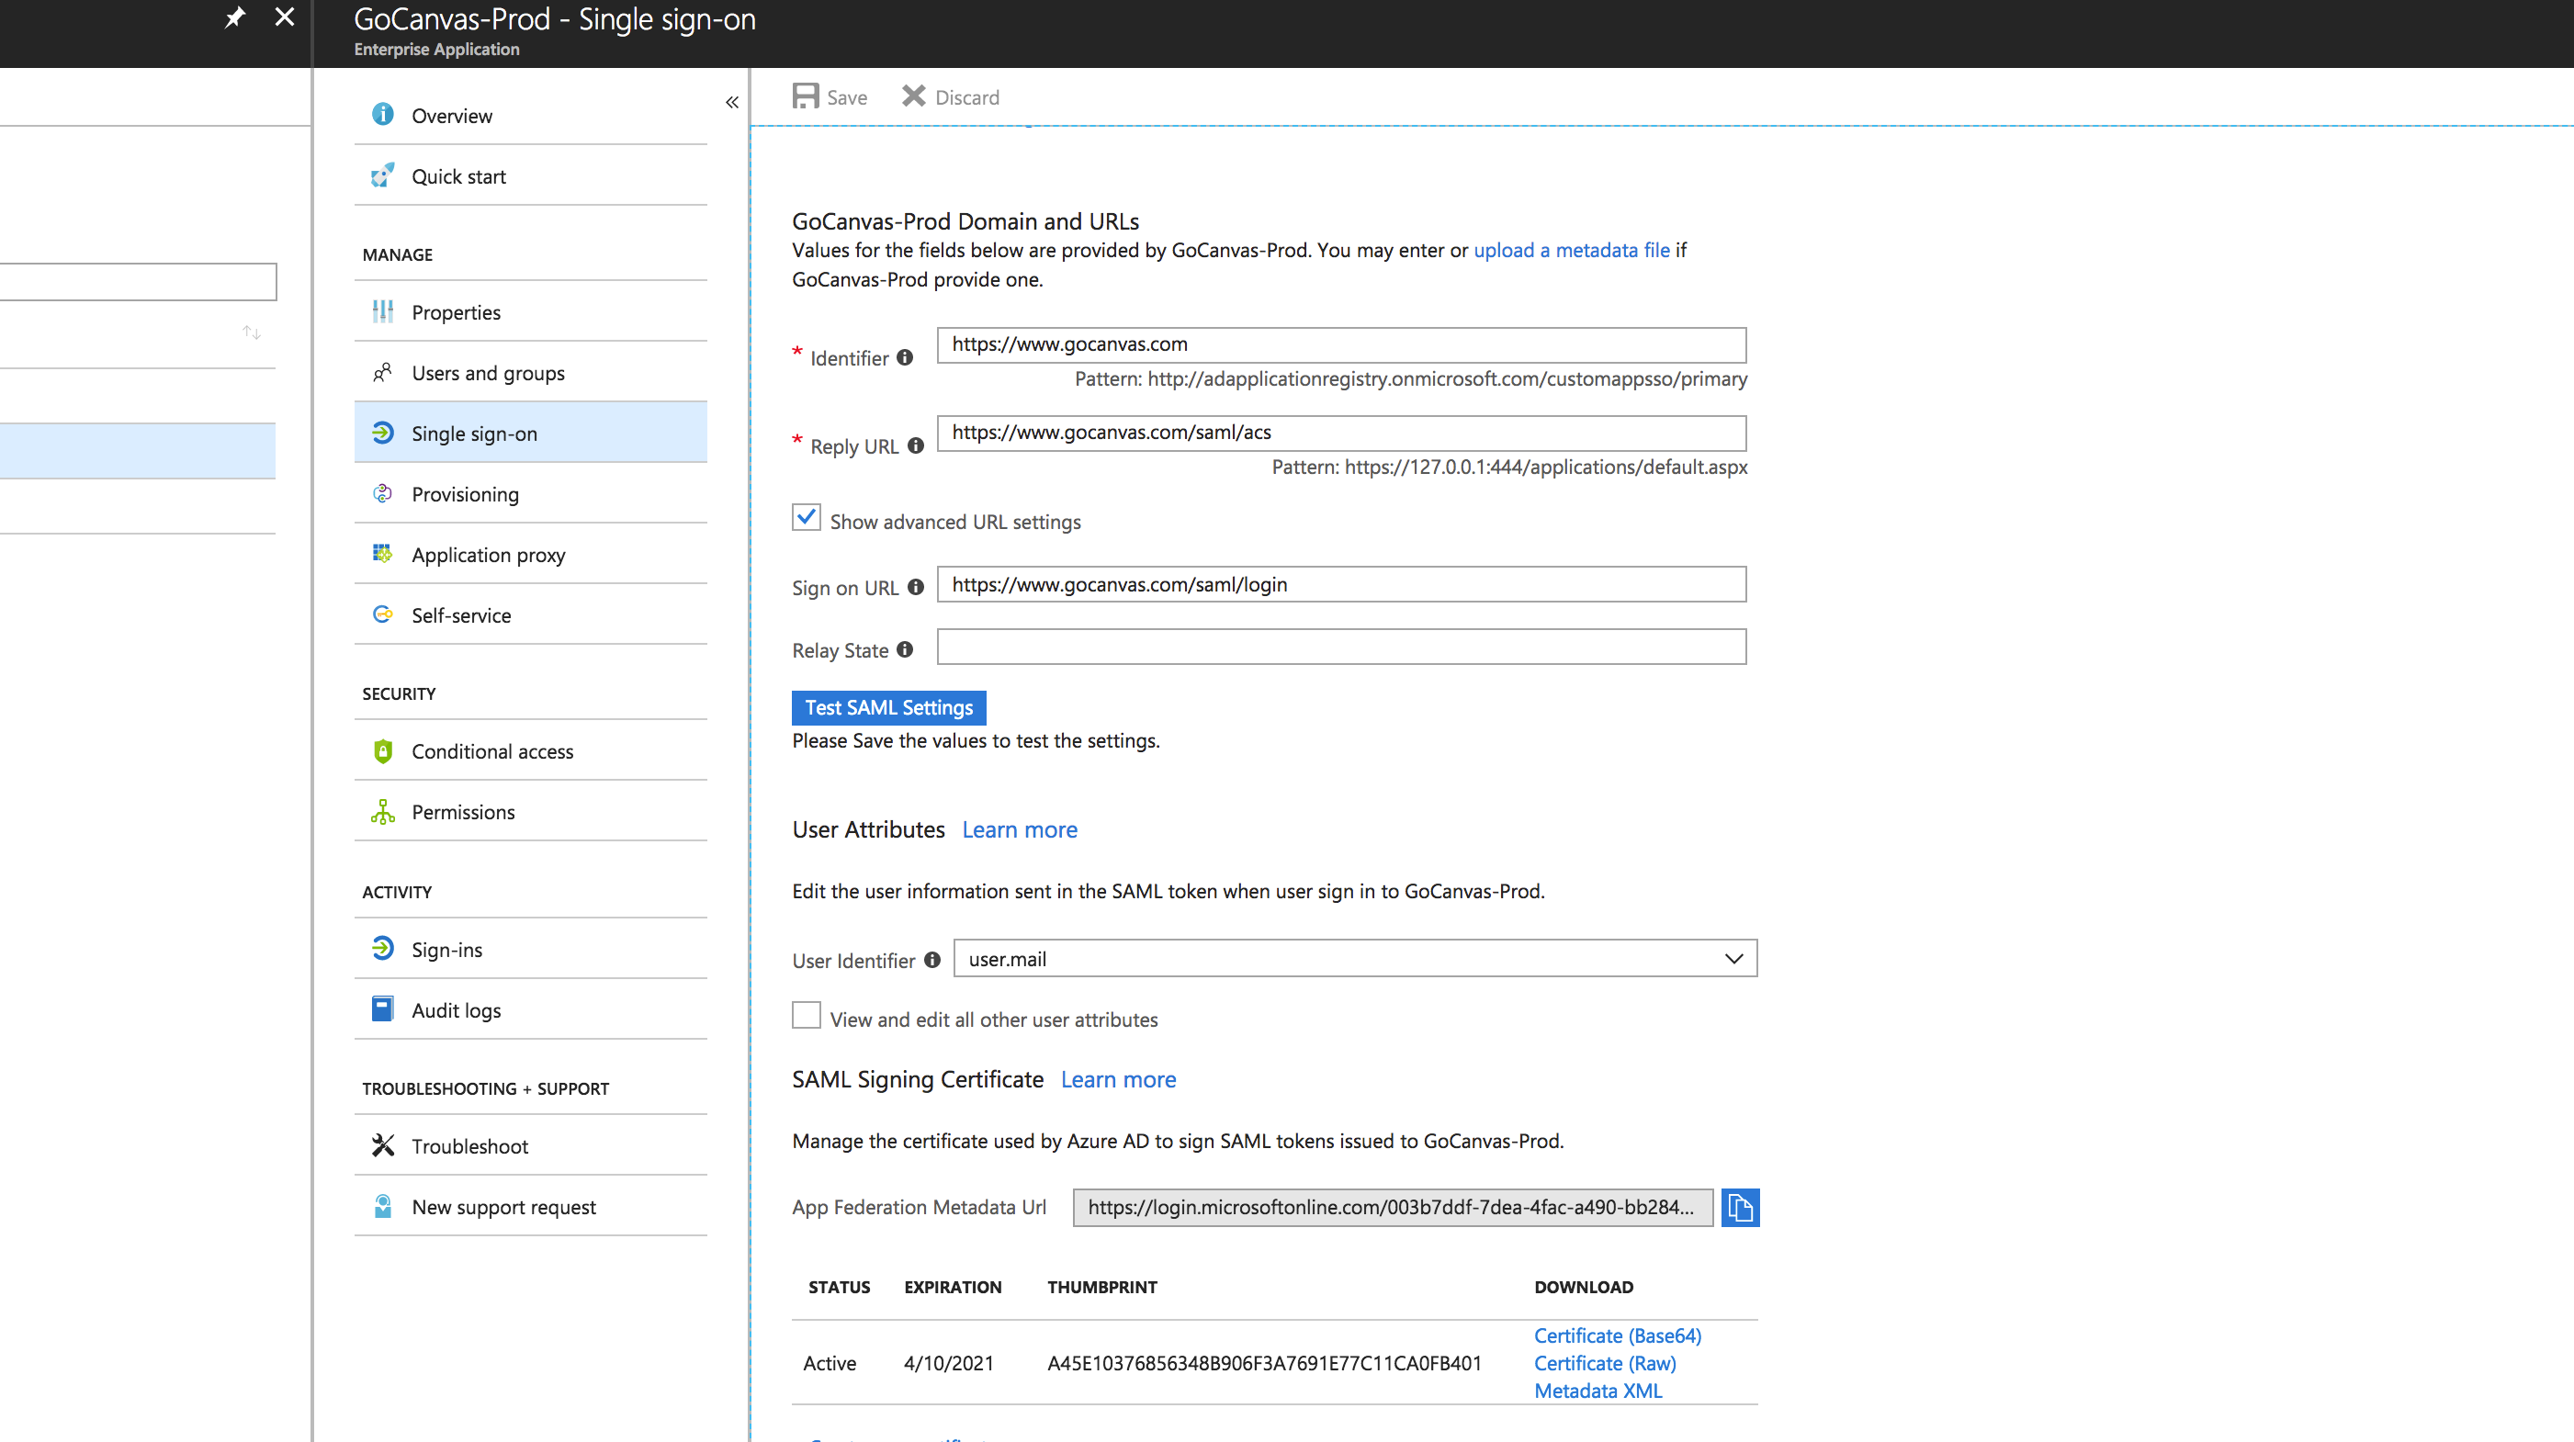The image size is (2574, 1442).
Task: Click the sort arrows icon in the left blade
Action: click(x=252, y=332)
